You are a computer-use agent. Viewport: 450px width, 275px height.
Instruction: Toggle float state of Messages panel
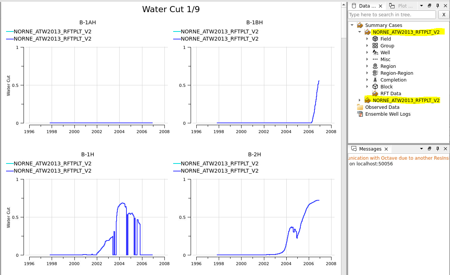[429, 149]
